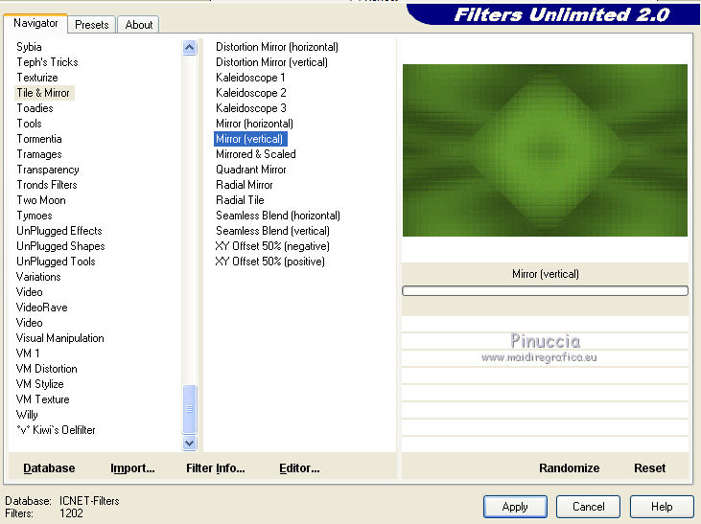701x524 pixels.
Task: Open the Presets tab
Action: pos(92,25)
